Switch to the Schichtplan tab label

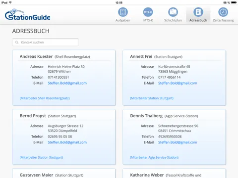point(173,20)
